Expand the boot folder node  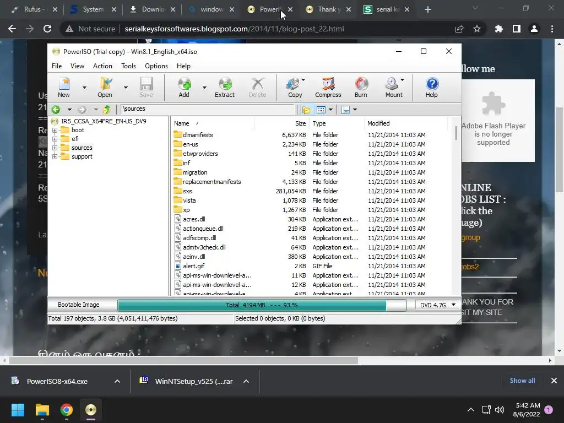click(55, 130)
